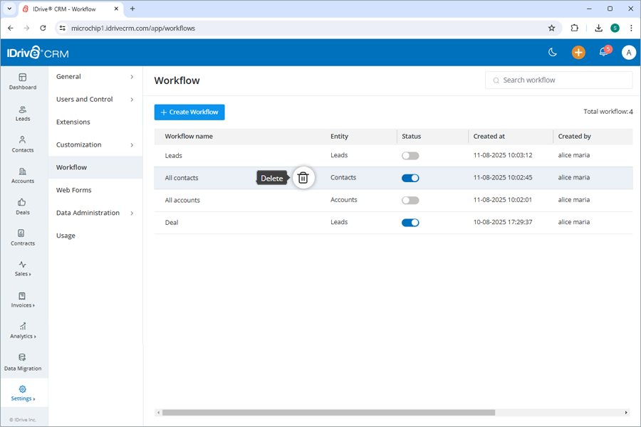
Task: Turn on the All accounts workflow status
Action: (410, 200)
